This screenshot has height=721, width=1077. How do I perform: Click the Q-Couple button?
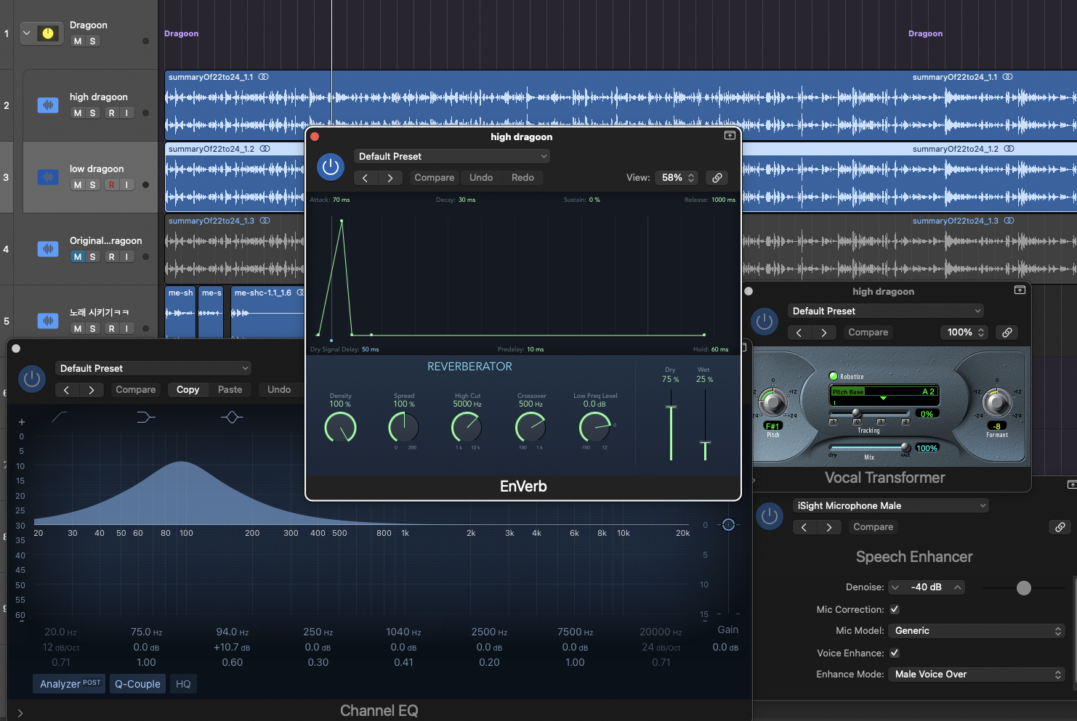pos(137,684)
